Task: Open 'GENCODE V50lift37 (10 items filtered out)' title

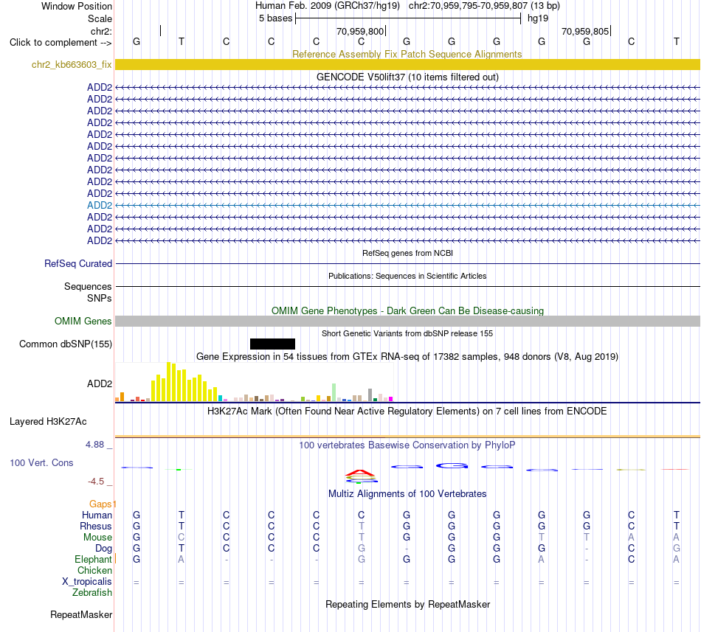Action: tap(407, 77)
